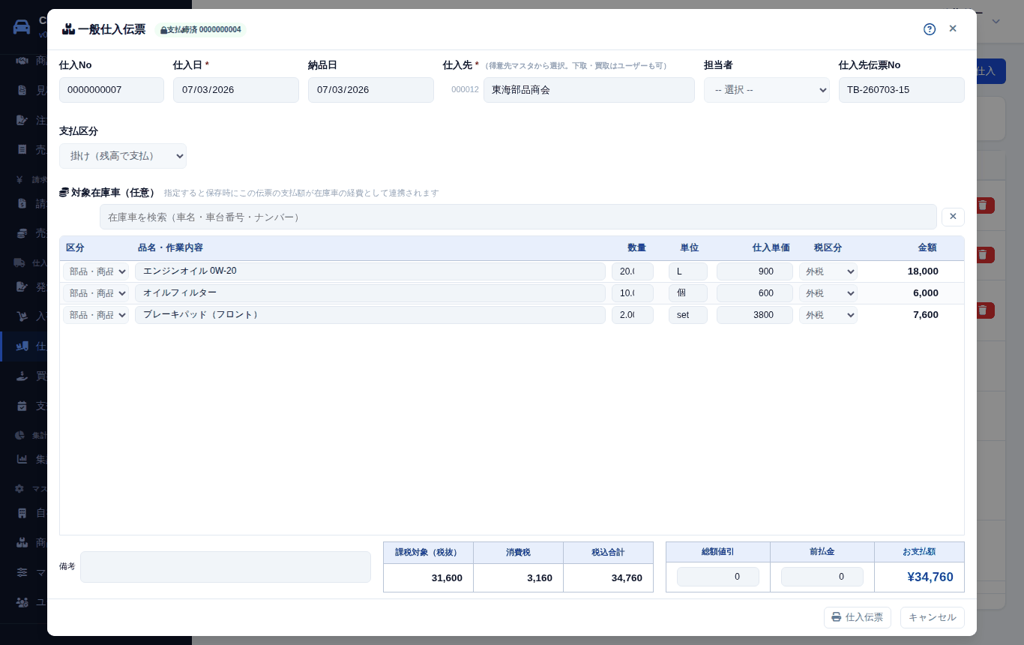The image size is (1024, 645).
Task: Click the calendar-check icon in the background sidebar
Action: pyautogui.click(x=22, y=406)
